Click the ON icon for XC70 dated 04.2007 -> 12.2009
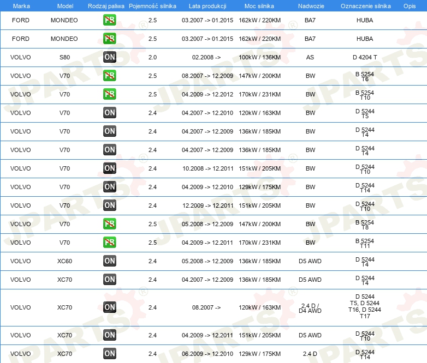Screen dimensions: 427x363 coord(110,279)
